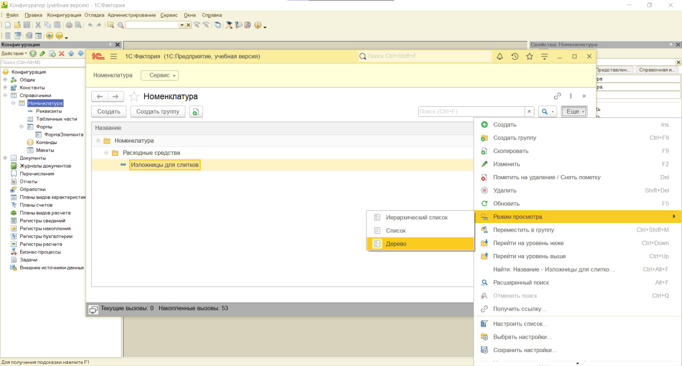
Task: Collapse the Расходные средства group in list
Action: (107, 153)
